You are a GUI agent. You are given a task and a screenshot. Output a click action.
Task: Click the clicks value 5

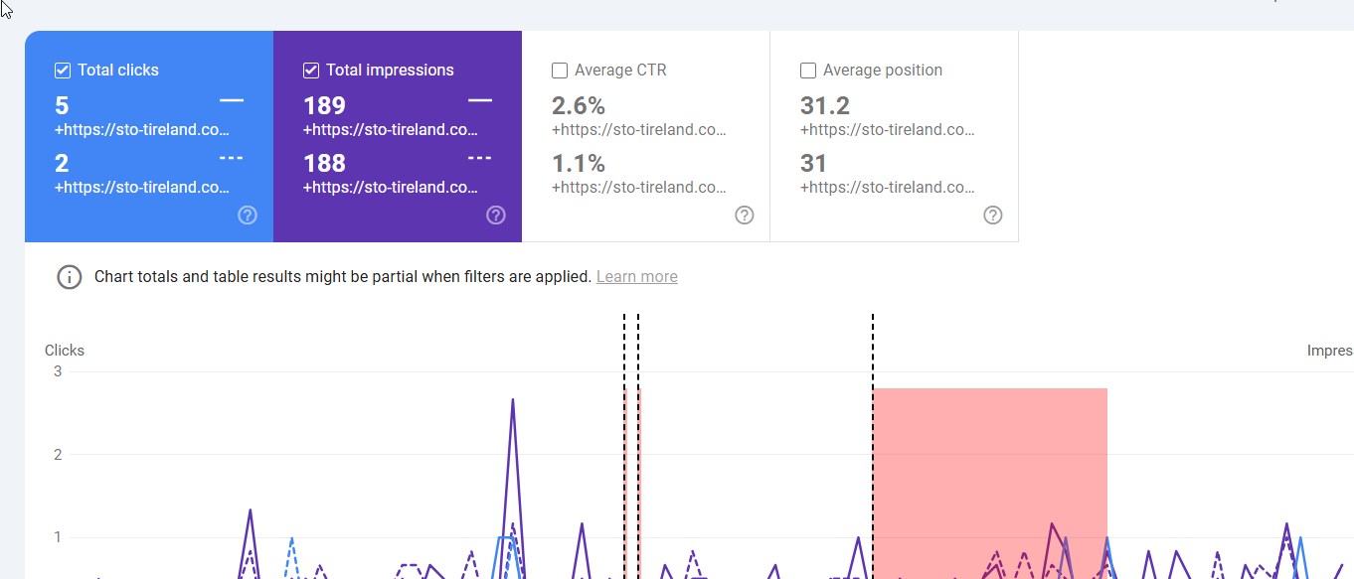tap(62, 106)
